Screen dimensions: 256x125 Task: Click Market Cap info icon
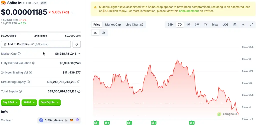click(19, 54)
